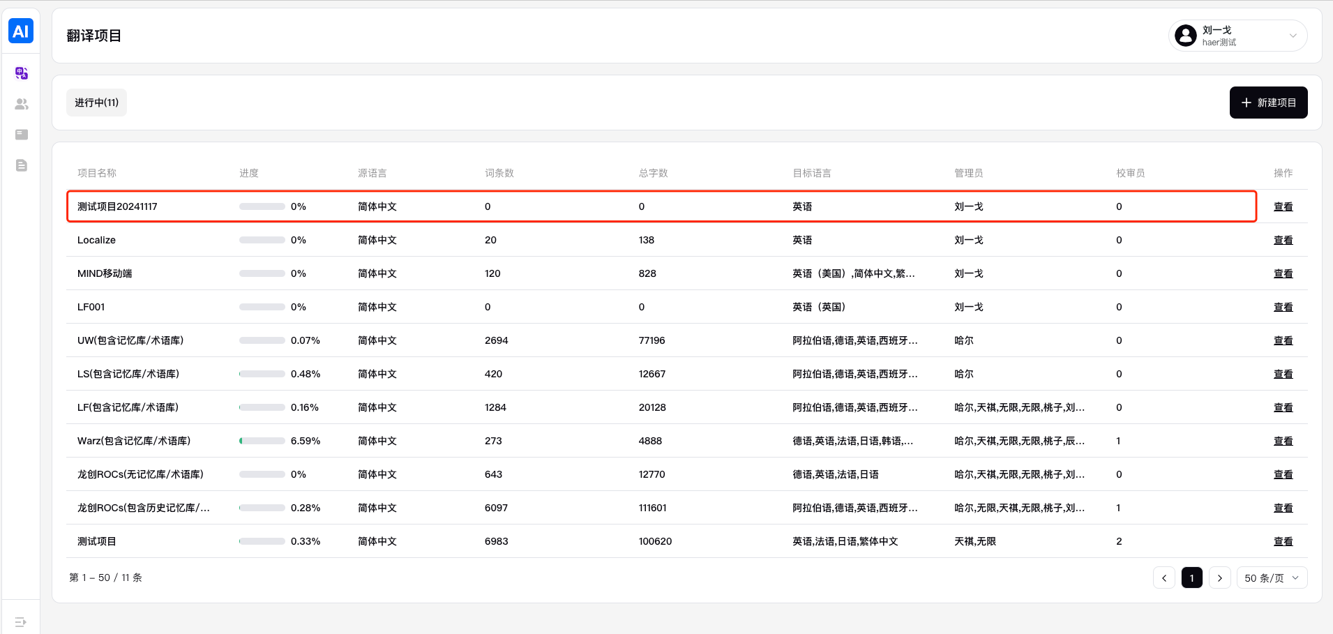
Task: Click the 新建项目 button
Action: pos(1268,103)
